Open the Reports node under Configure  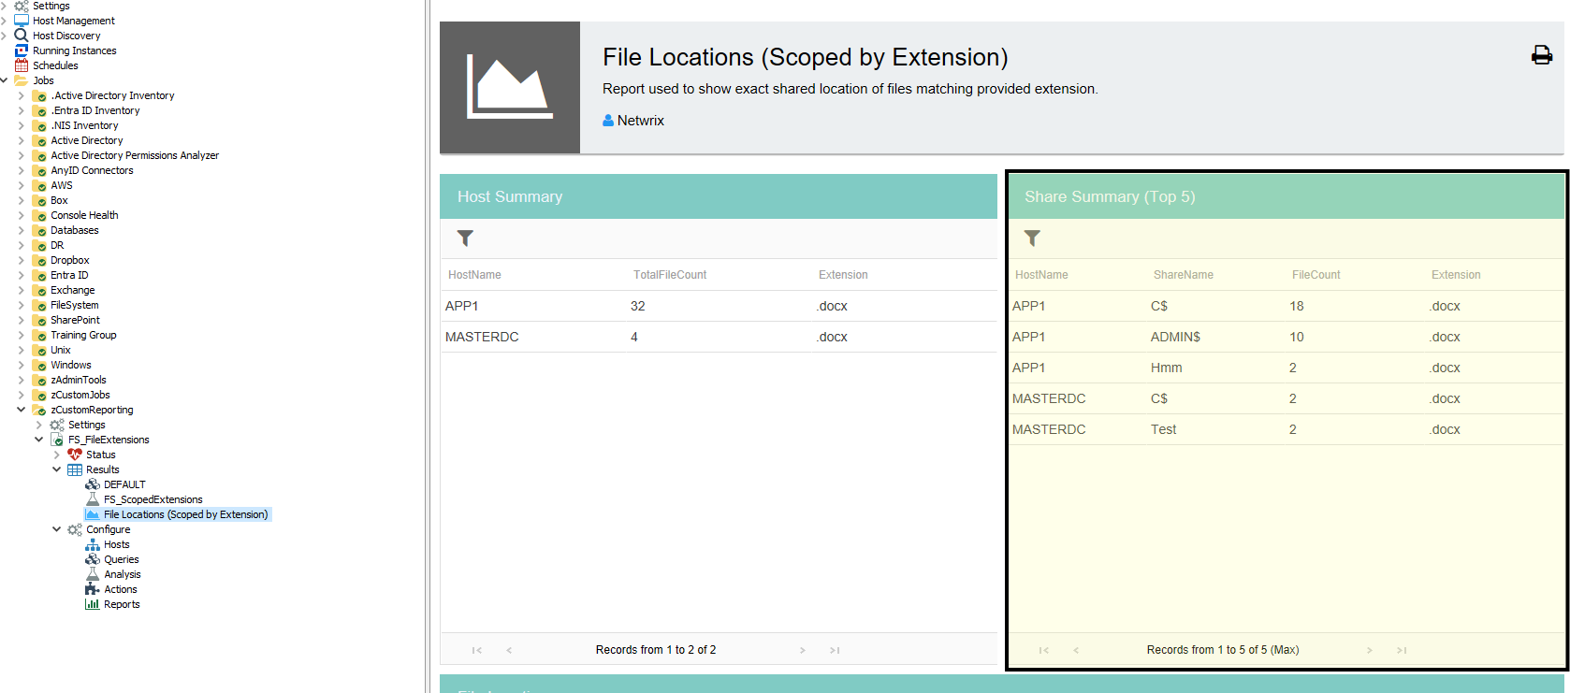tap(122, 604)
